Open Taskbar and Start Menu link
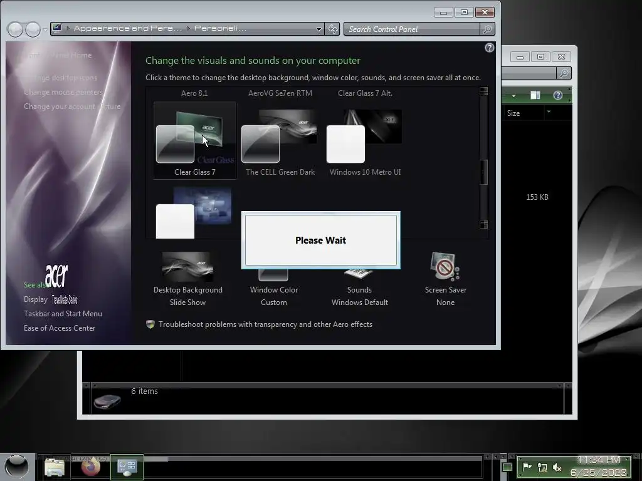Viewport: 642px width, 481px height. [63, 314]
